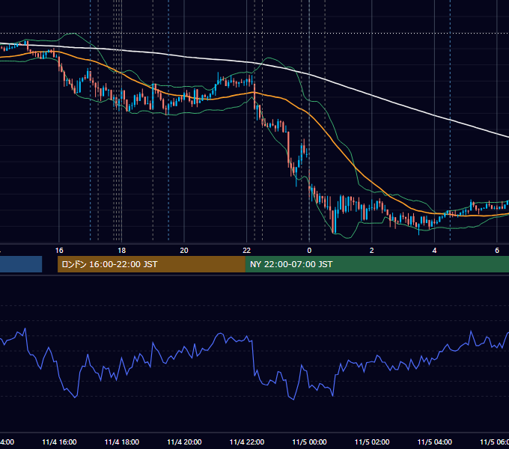
Task: Click the "11/5 00:00" date label
Action: pyautogui.click(x=309, y=442)
